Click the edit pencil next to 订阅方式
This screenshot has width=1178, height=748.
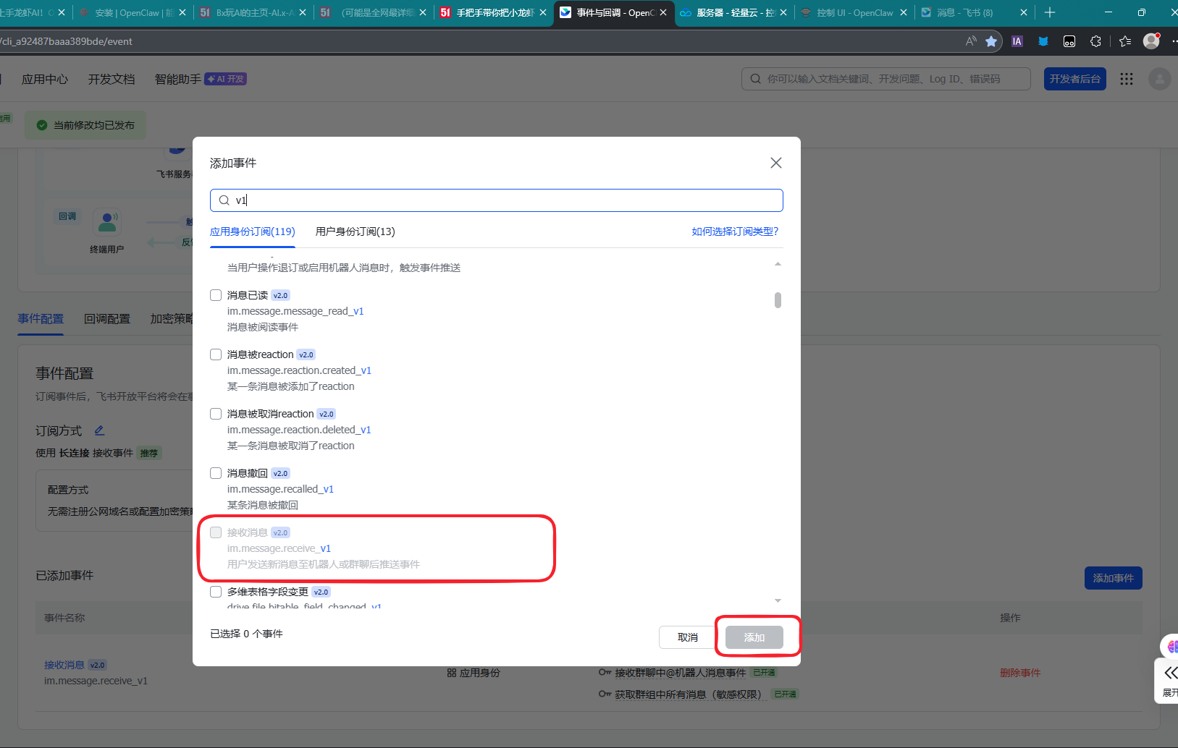[x=99, y=430]
